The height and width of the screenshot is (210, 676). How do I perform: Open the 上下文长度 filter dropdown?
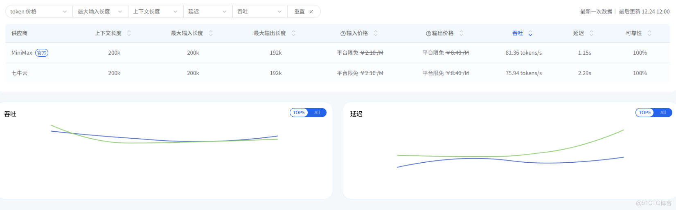click(155, 11)
